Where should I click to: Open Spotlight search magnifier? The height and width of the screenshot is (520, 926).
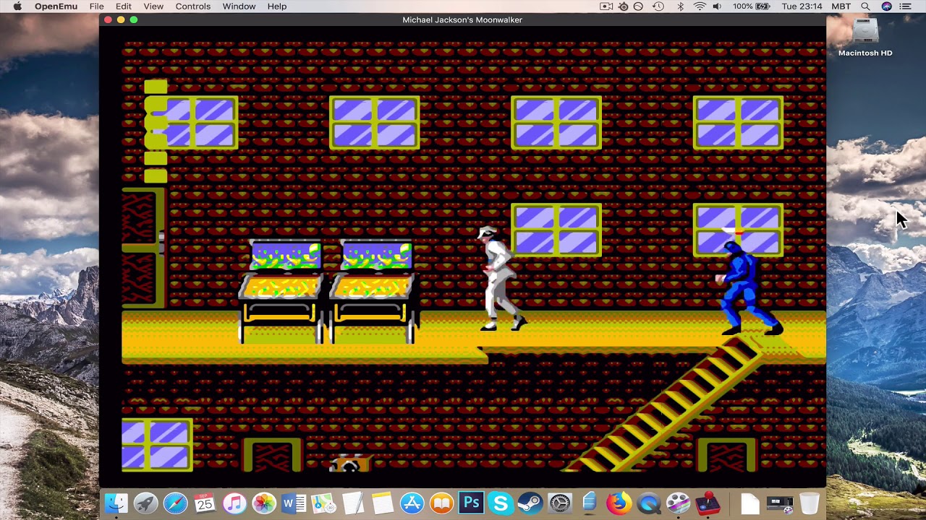[x=865, y=6]
